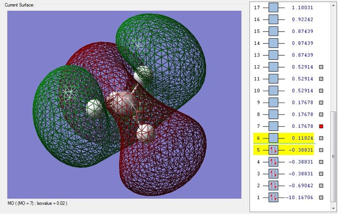Select HOMO orbital 5 electron-pair box
The image size is (338, 214).
pos(273,150)
